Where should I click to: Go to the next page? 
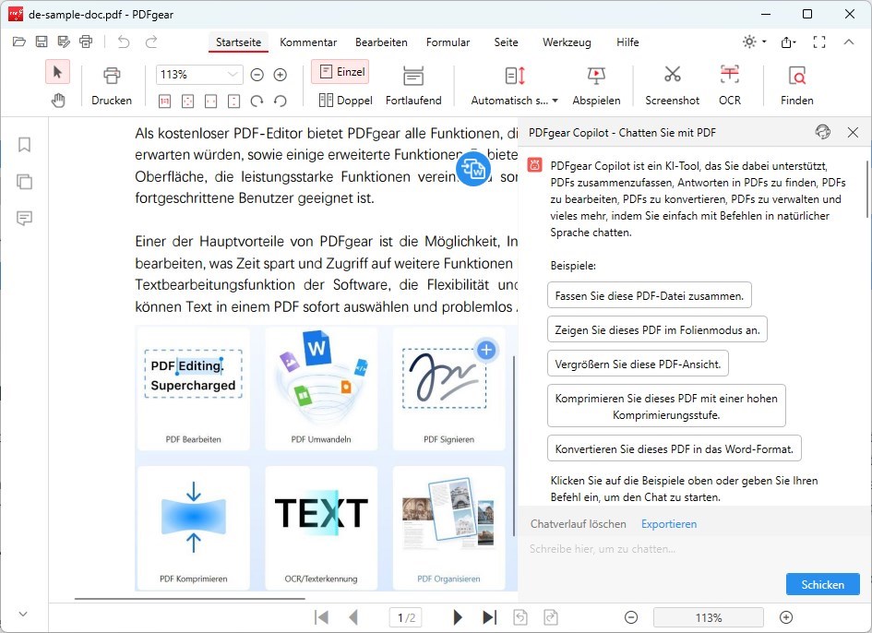(x=457, y=617)
